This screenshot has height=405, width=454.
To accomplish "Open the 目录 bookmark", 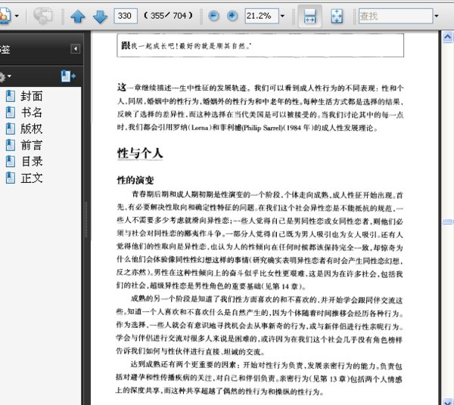I will click(31, 162).
